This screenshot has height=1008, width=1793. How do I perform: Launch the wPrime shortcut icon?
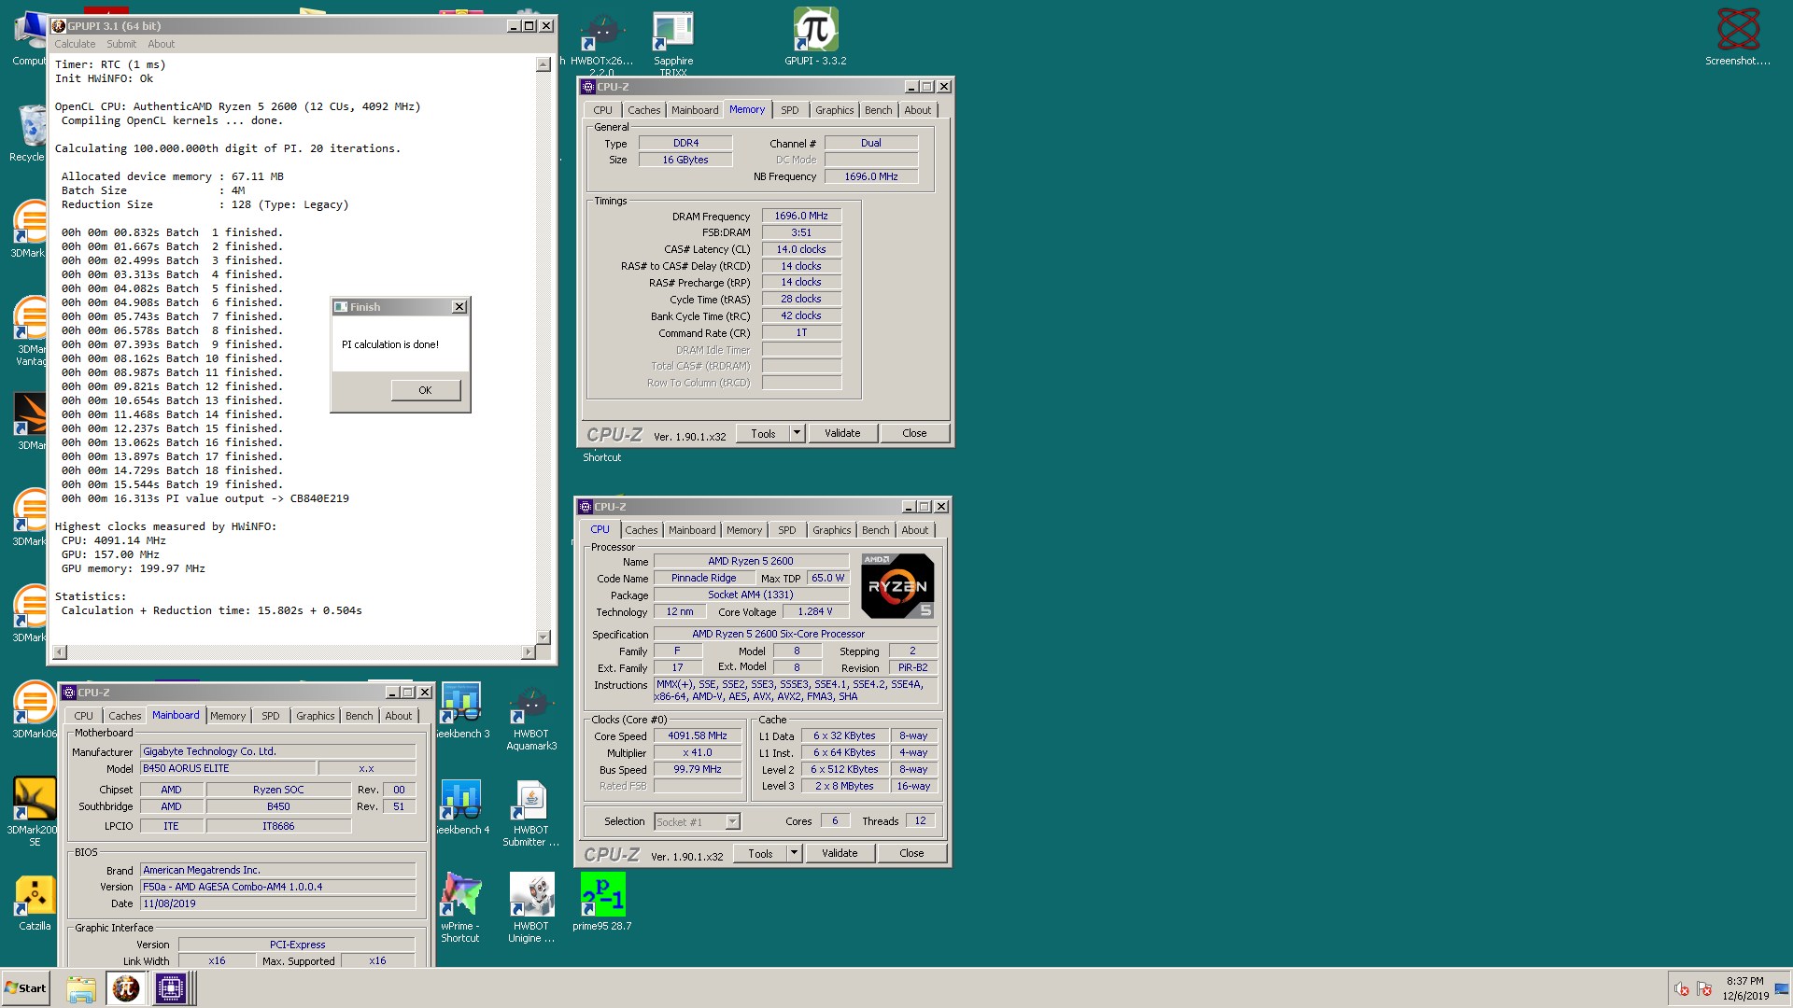point(460,908)
